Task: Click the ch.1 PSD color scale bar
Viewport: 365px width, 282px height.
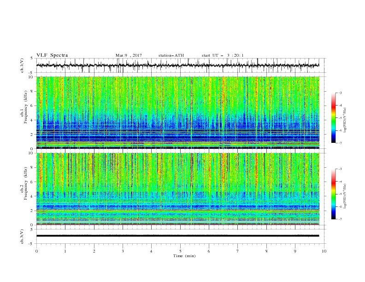Action: tap(334, 118)
